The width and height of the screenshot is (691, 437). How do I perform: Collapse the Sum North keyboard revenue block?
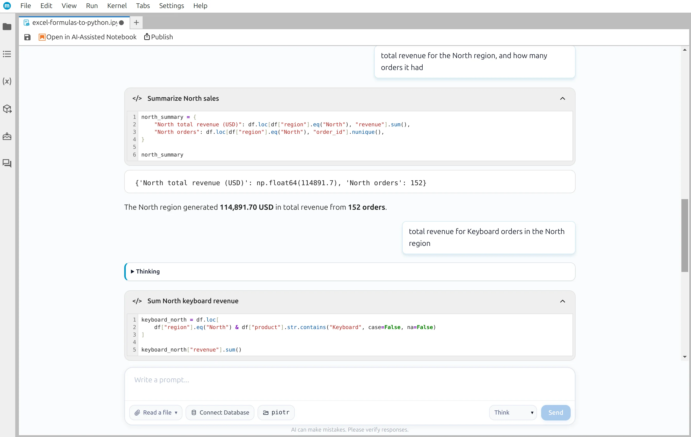coord(562,301)
